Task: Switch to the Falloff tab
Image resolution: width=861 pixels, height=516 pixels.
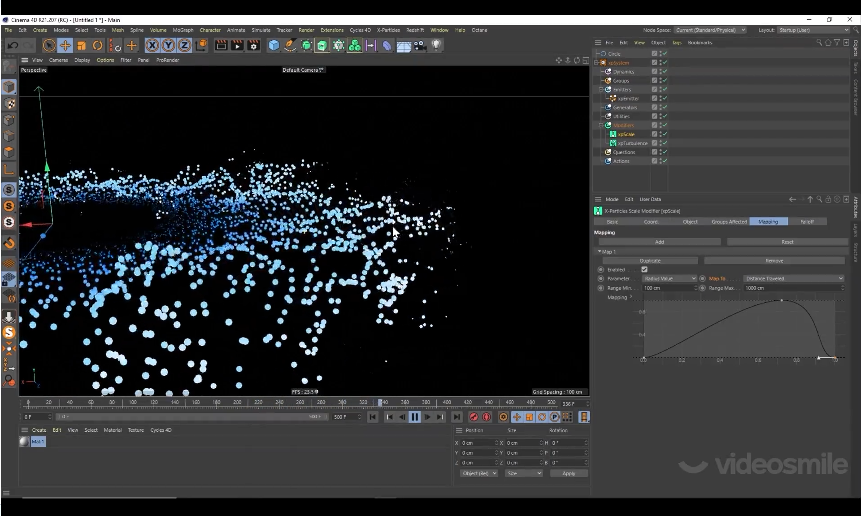Action: pos(807,221)
